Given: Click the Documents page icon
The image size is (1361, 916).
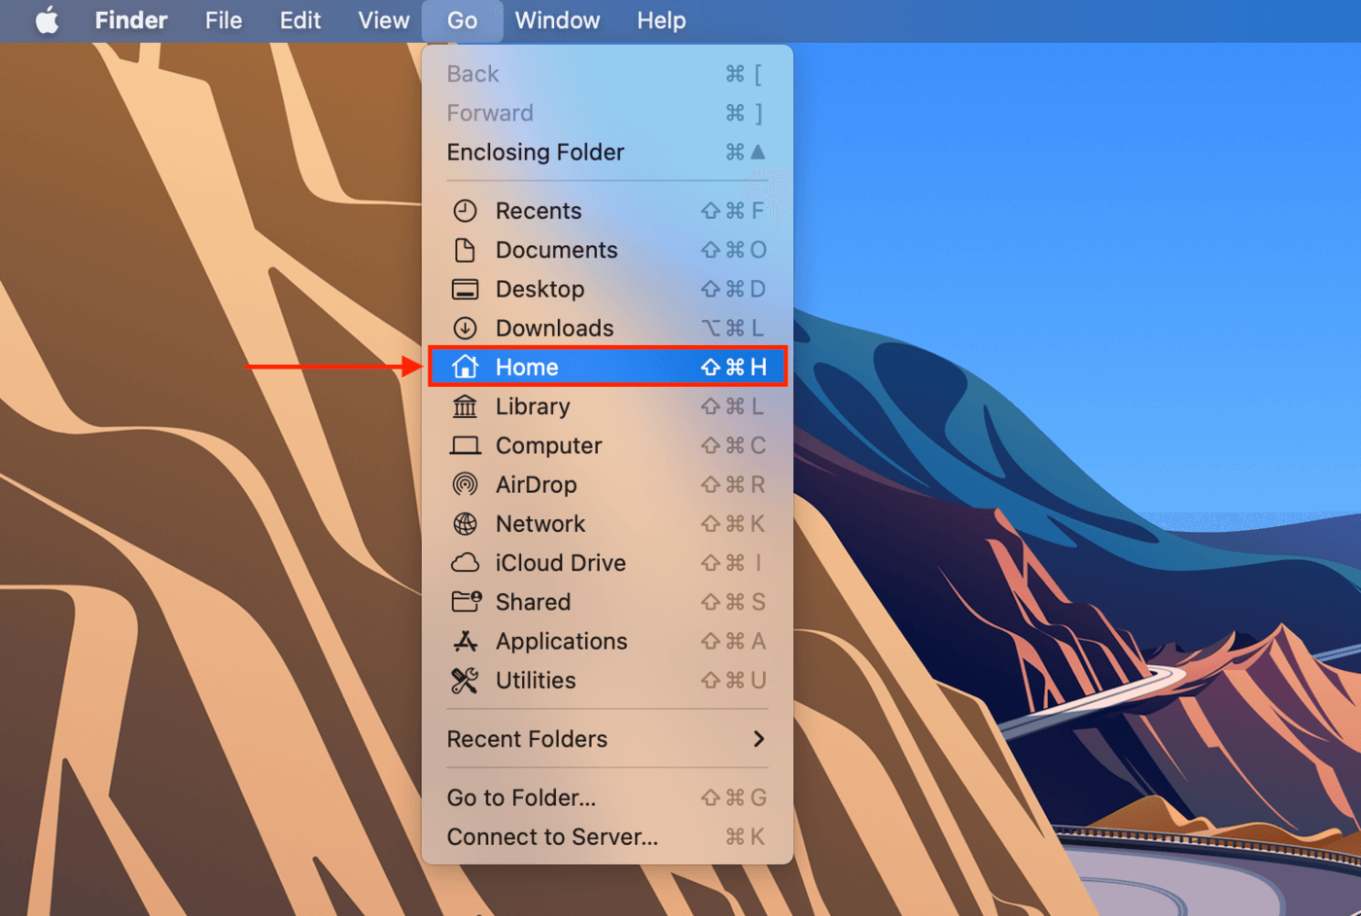Looking at the screenshot, I should click(x=466, y=250).
